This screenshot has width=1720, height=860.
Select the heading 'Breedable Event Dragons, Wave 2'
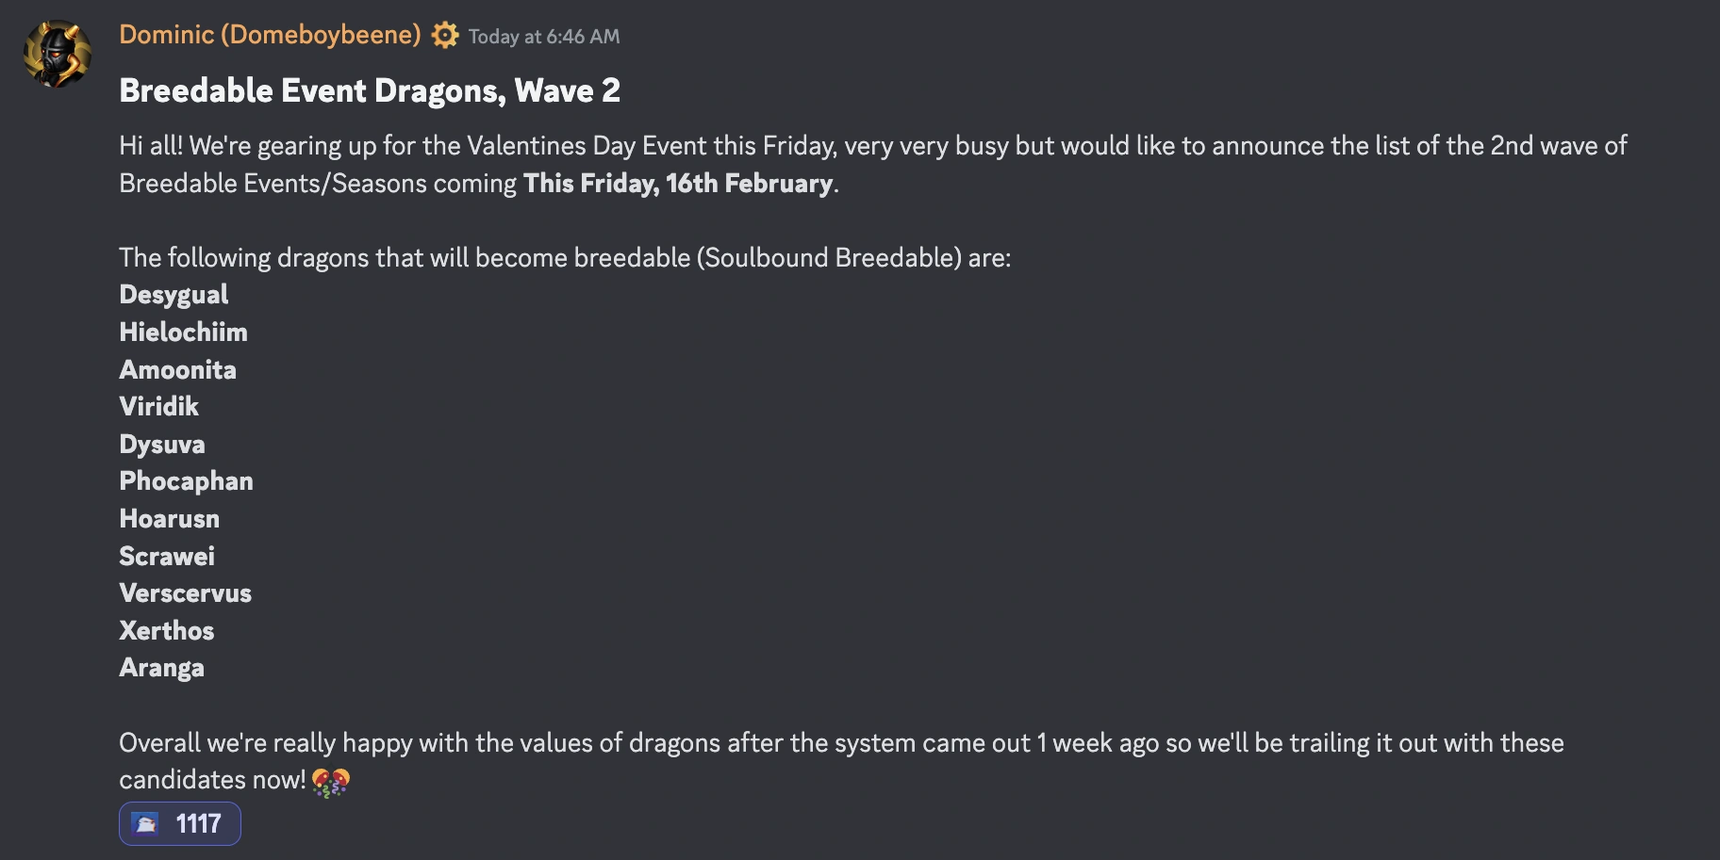(x=372, y=90)
